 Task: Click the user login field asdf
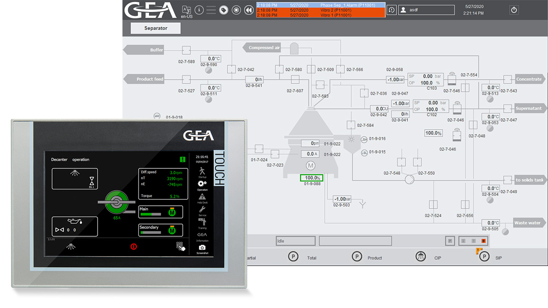tap(427, 10)
